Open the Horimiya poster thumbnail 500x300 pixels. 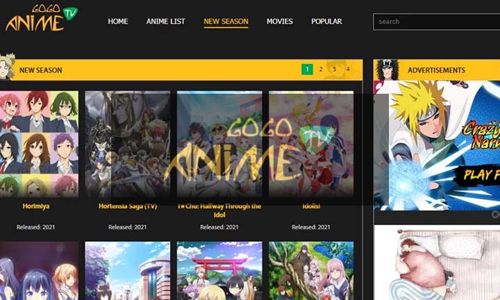(39, 144)
